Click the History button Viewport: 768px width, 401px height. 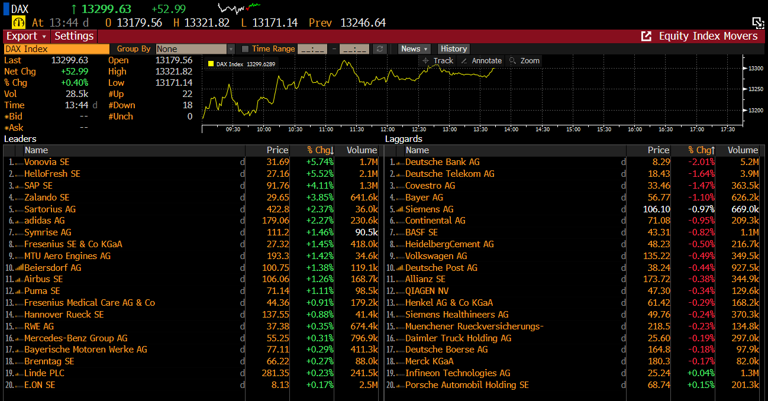454,49
